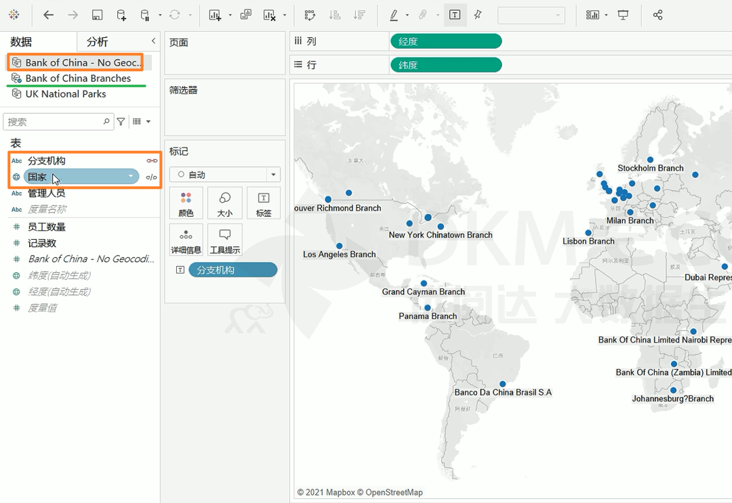
Task: Select UK National Parks data source
Action: click(x=65, y=93)
